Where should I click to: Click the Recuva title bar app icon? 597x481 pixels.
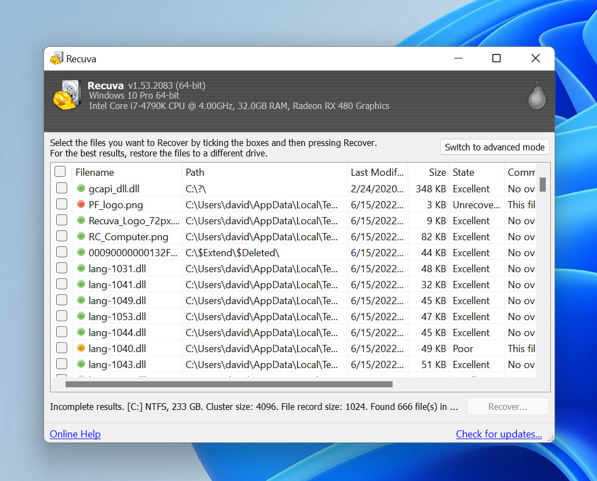[x=57, y=58]
